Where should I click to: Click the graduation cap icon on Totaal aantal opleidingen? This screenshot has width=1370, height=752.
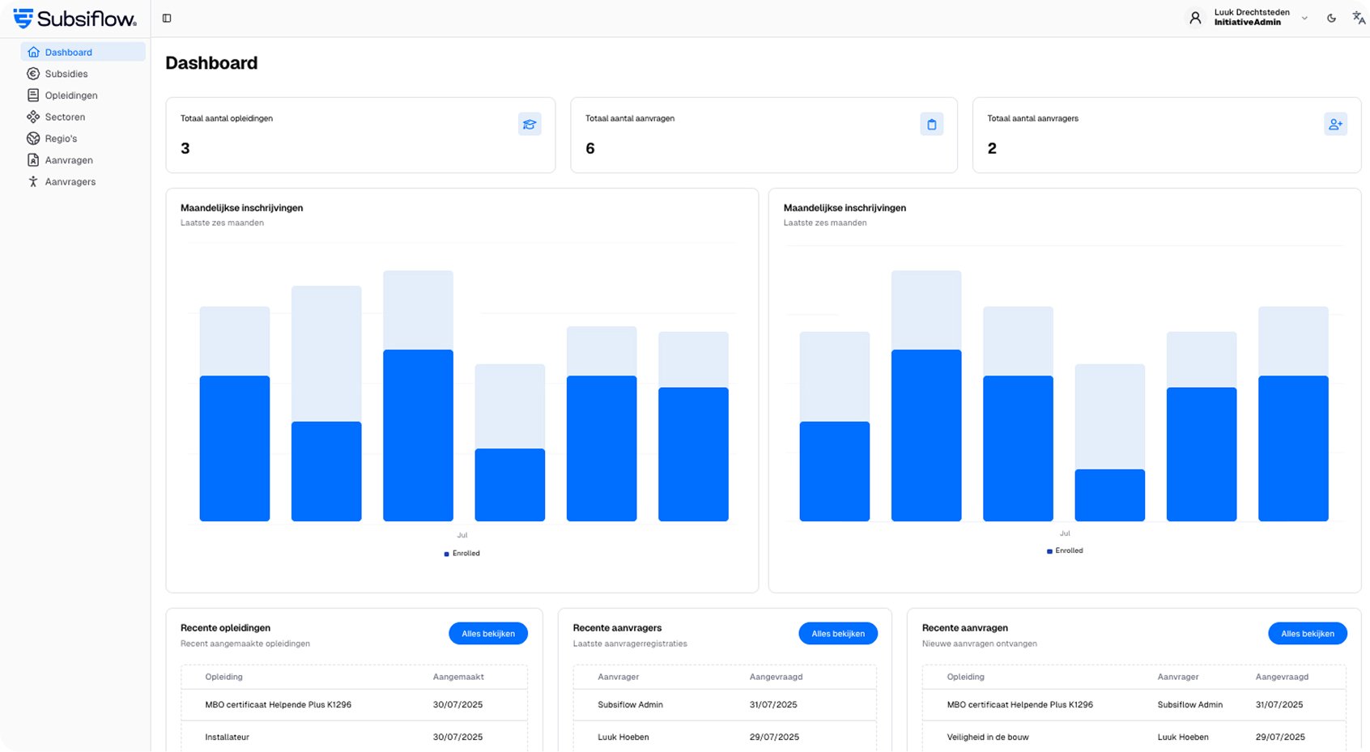point(530,124)
